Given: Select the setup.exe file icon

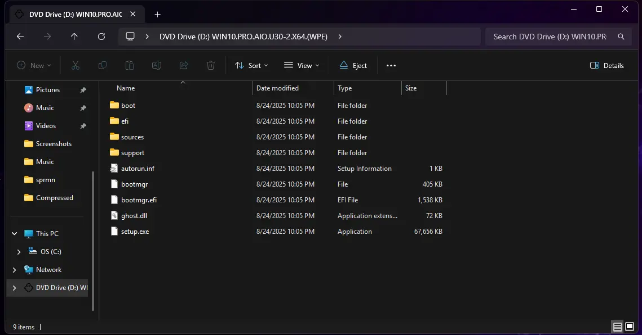Looking at the screenshot, I should (114, 231).
